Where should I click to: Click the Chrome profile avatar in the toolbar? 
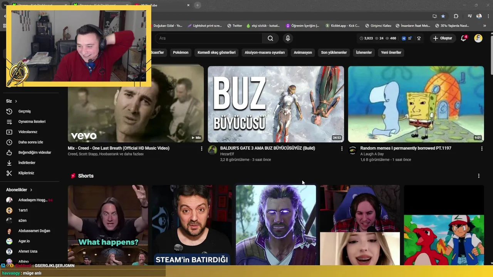point(479,16)
